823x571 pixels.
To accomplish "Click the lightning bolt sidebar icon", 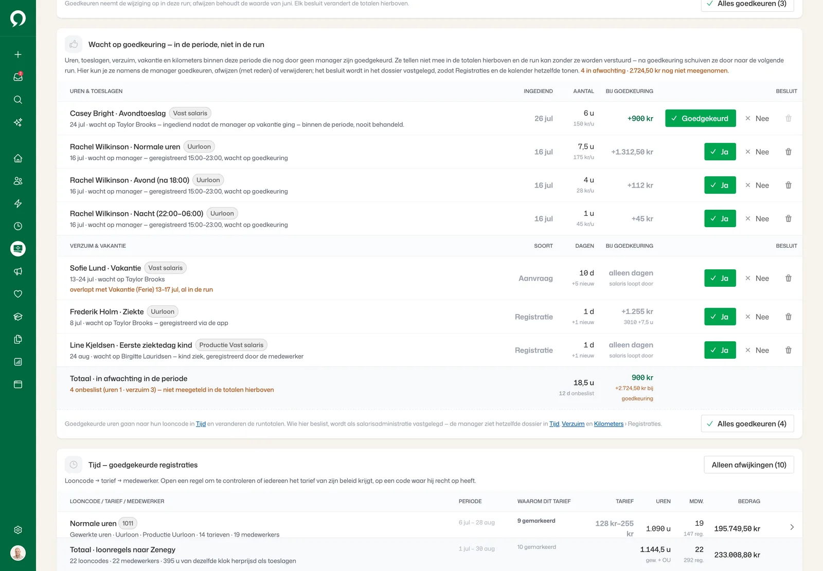I will (x=18, y=204).
